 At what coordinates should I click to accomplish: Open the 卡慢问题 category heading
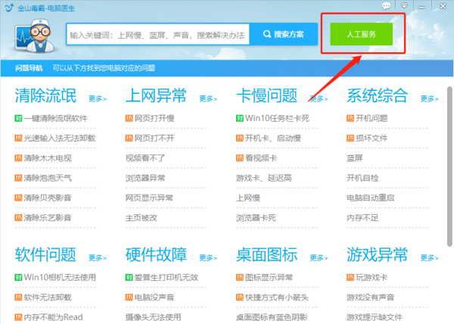coord(266,96)
